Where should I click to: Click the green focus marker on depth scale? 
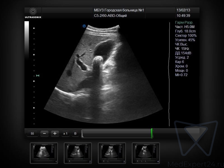tap(38, 76)
